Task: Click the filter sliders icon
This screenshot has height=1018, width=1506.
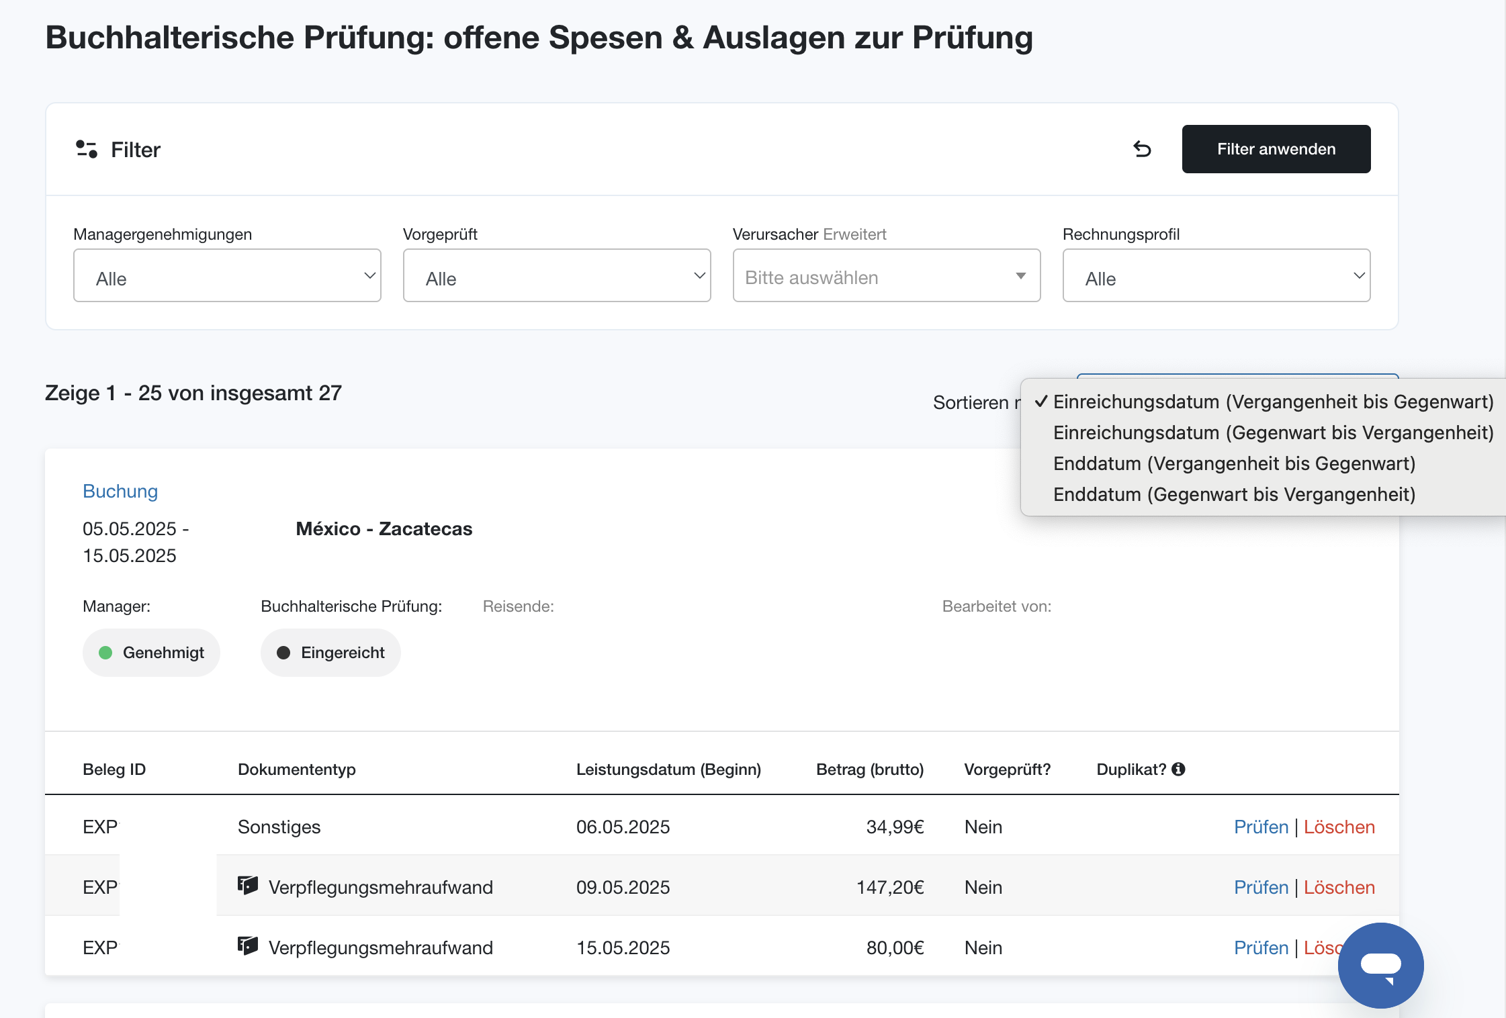Action: (87, 149)
